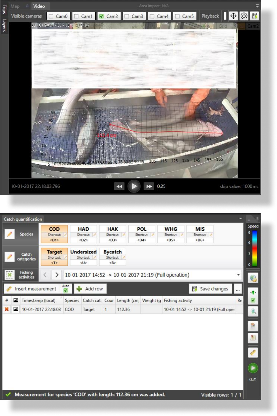The image size is (277, 416).
Task: Click the crosshair target video tool
Action: point(244,16)
